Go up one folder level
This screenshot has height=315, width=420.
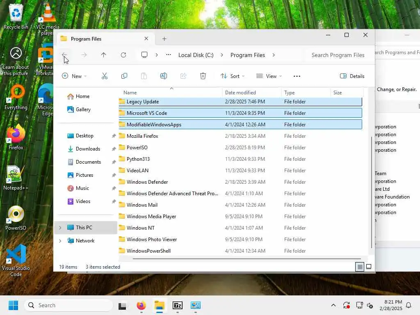coord(103,55)
